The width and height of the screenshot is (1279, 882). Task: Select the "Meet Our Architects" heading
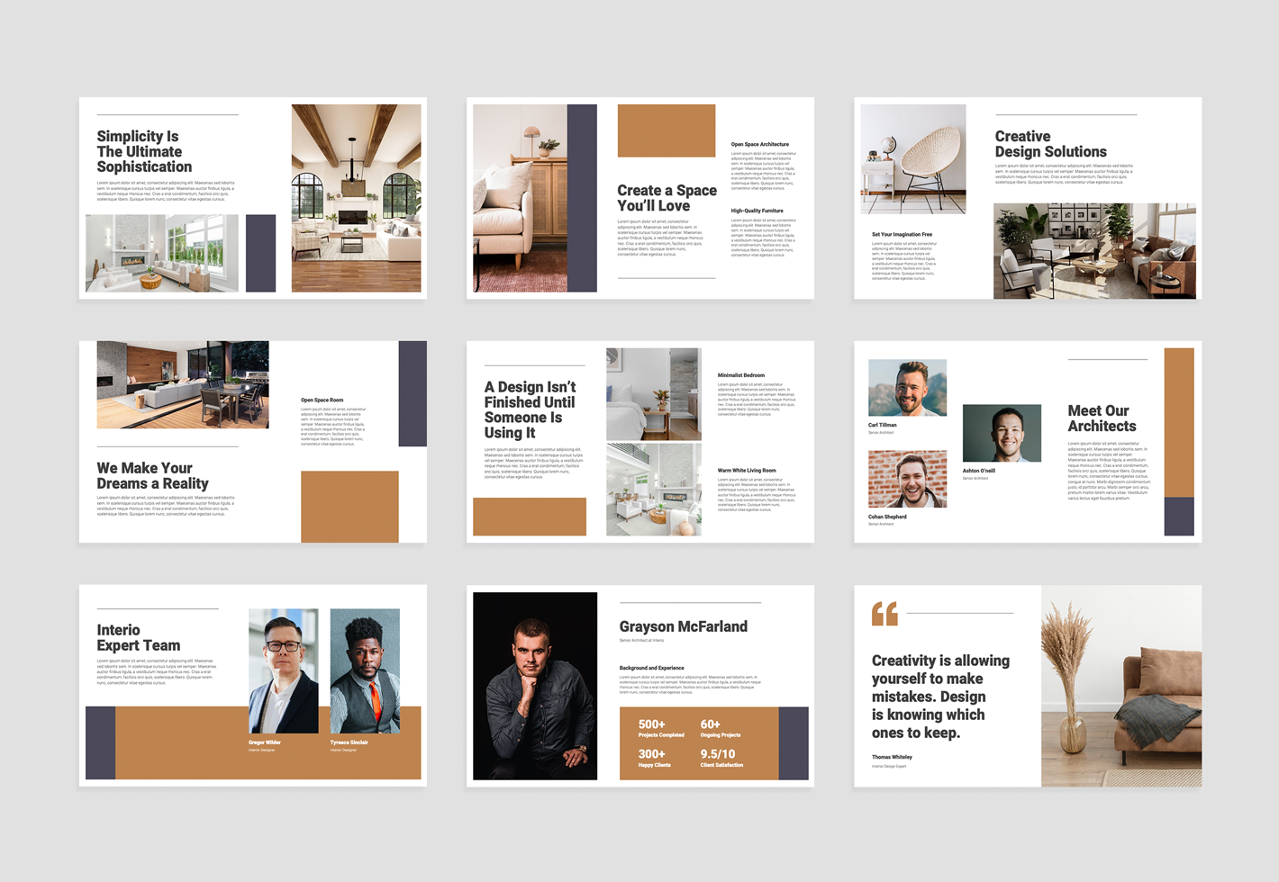pyautogui.click(x=1102, y=418)
